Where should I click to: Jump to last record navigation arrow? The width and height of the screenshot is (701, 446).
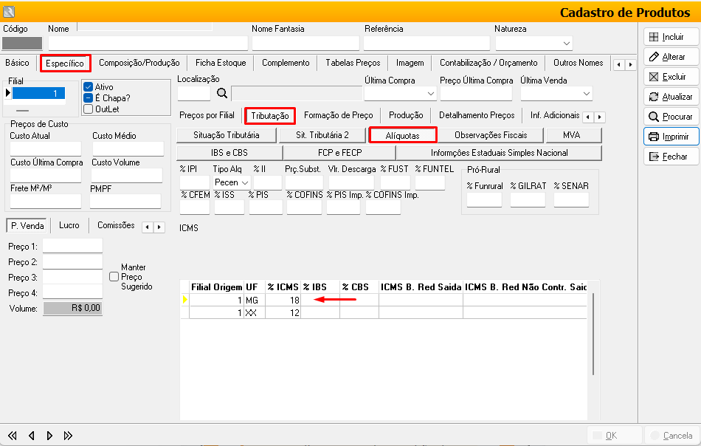pyautogui.click(x=68, y=435)
